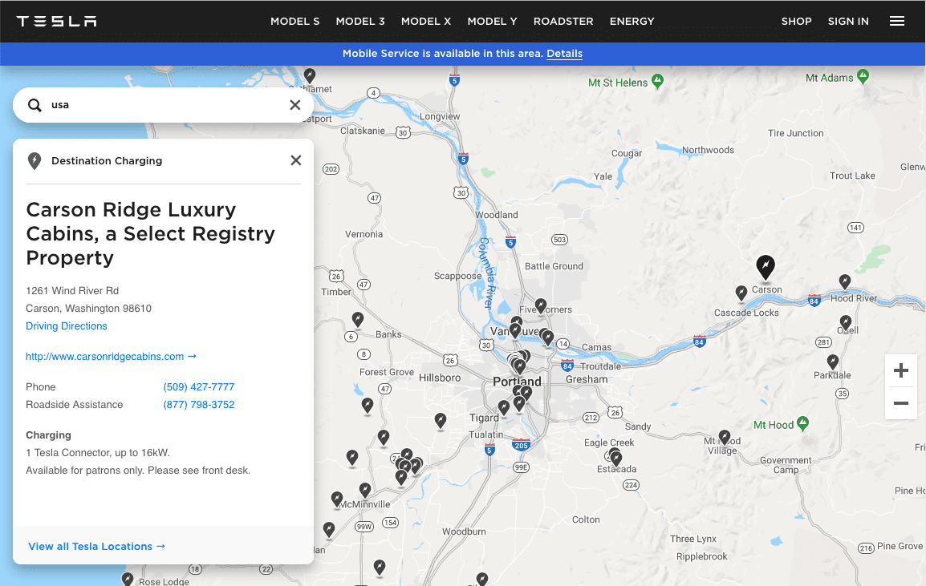Click the Woodburn label on the map
The height and width of the screenshot is (586, 926).
[464, 531]
